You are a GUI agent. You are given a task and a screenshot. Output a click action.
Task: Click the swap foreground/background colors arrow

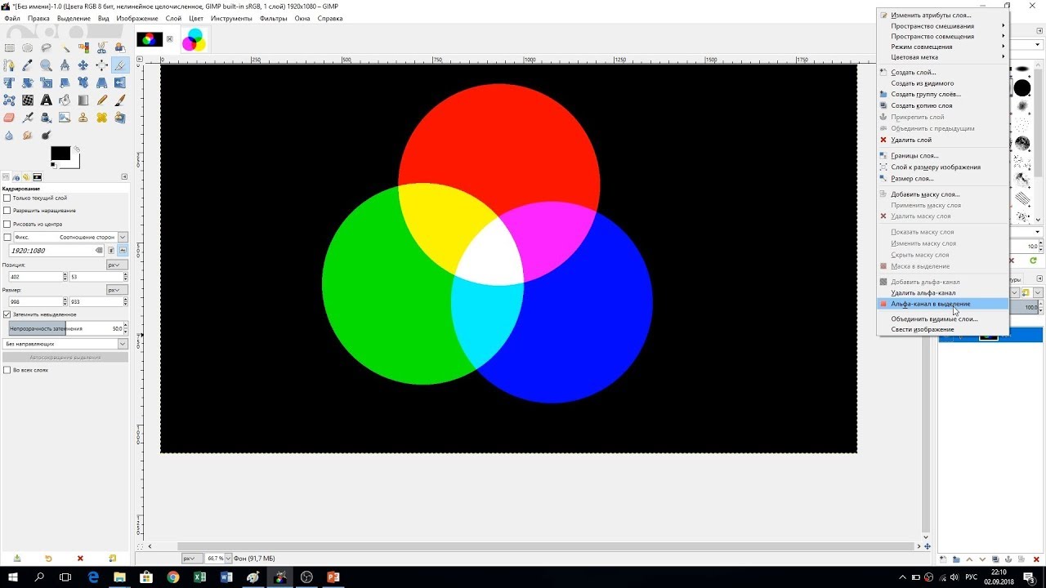pyautogui.click(x=77, y=149)
